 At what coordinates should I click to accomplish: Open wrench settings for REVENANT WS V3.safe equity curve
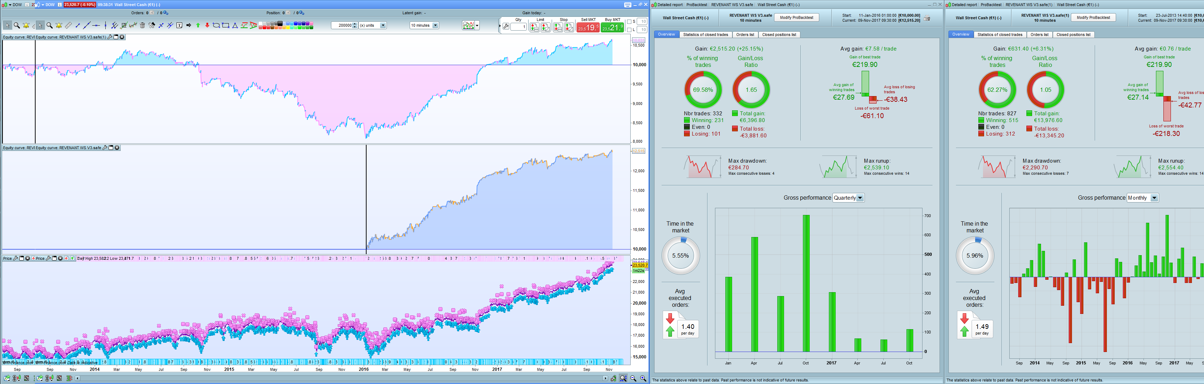click(105, 148)
